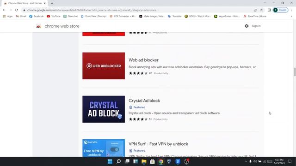296x166 pixels.
Task: Open the notification center icon
Action: coord(290,161)
